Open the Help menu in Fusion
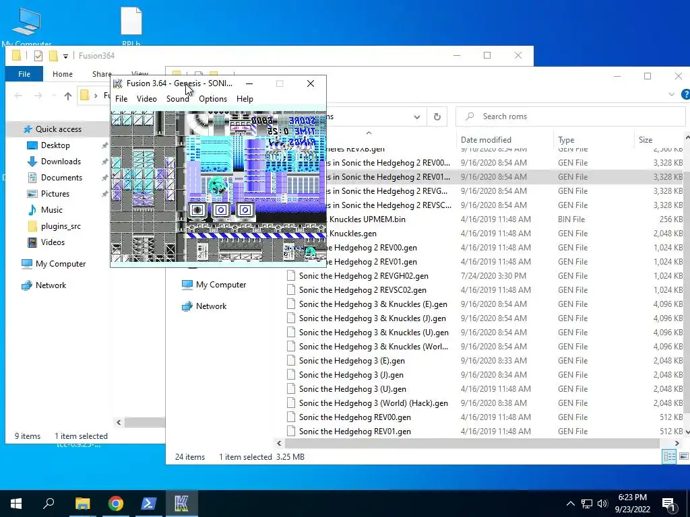 coord(245,99)
